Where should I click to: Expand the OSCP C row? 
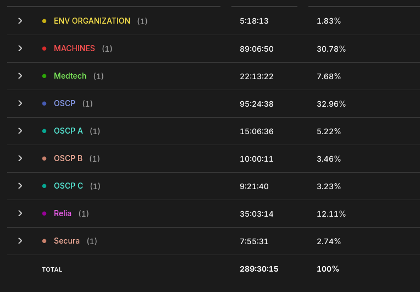20,186
